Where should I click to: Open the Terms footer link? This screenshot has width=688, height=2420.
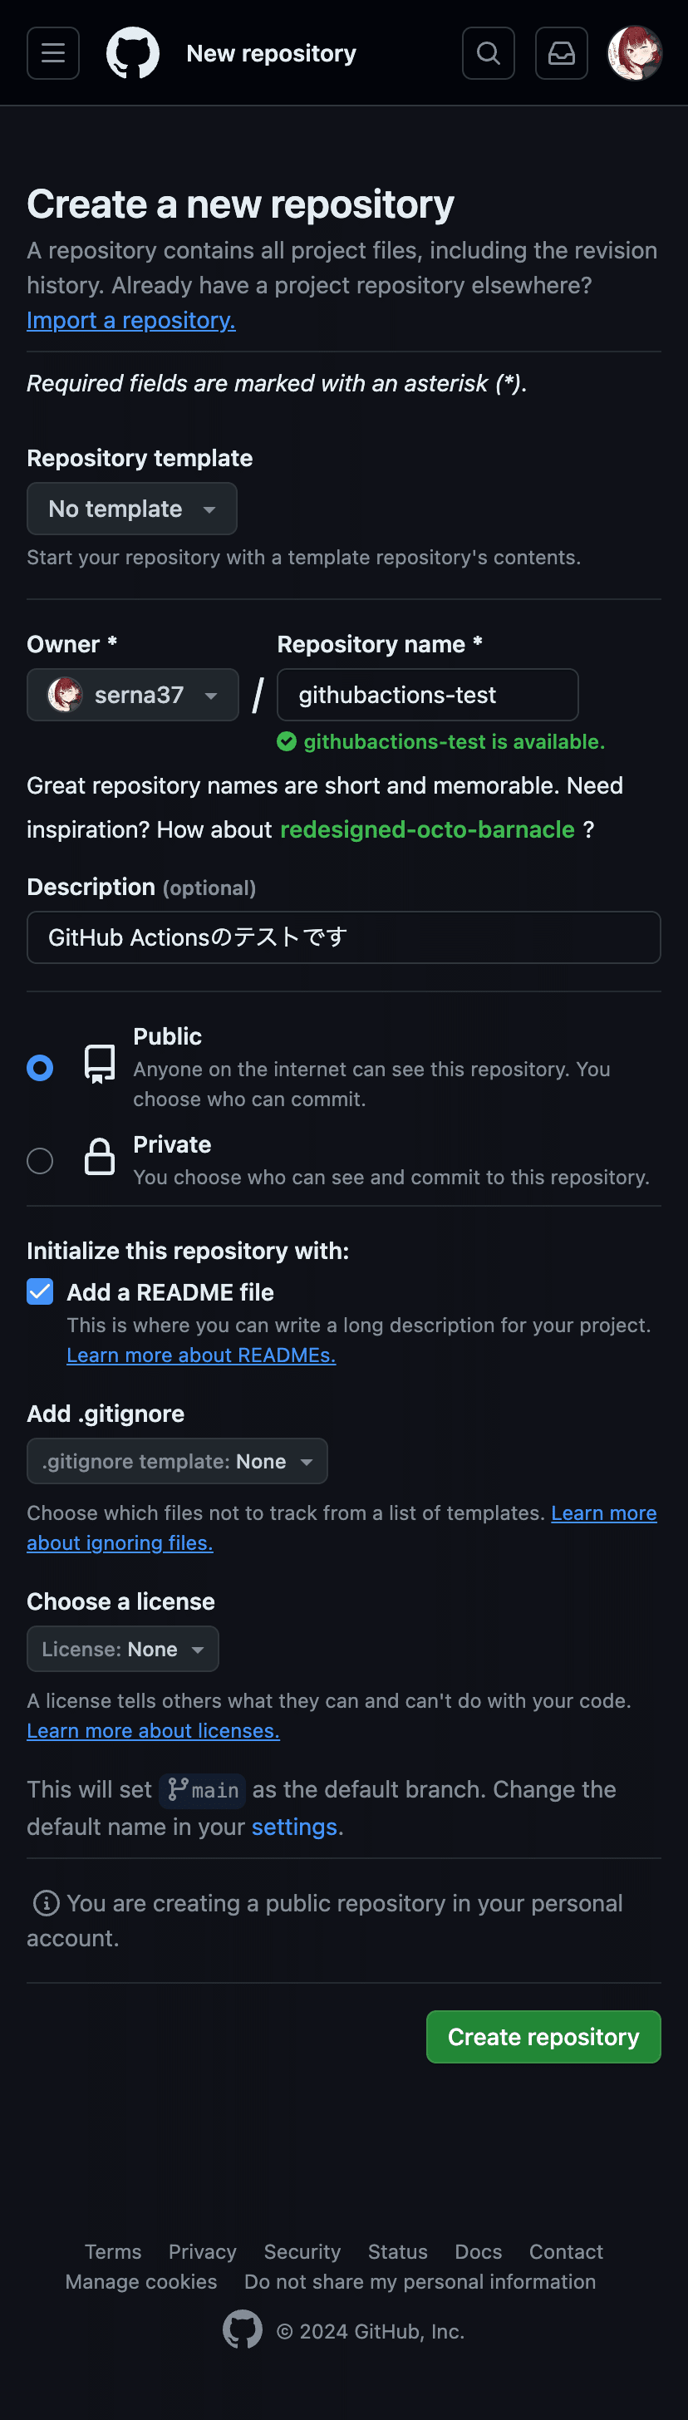point(113,2251)
